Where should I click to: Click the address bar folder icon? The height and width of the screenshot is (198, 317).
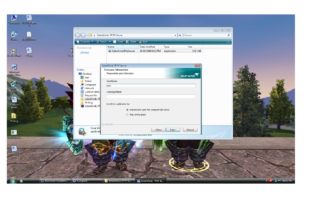point(91,35)
